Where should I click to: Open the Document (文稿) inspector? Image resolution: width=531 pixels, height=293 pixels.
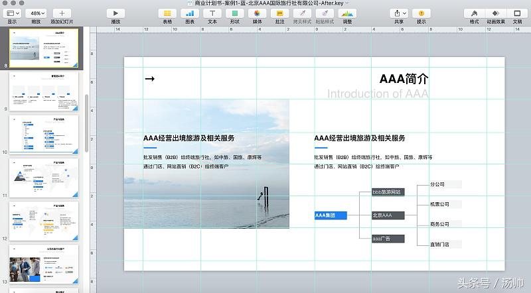pyautogui.click(x=517, y=13)
